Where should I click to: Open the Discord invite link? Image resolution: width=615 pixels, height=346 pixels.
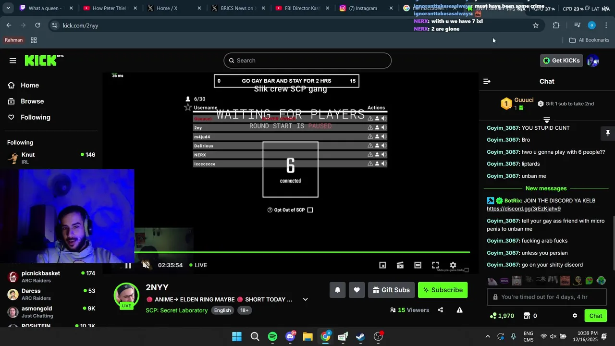[524, 209]
